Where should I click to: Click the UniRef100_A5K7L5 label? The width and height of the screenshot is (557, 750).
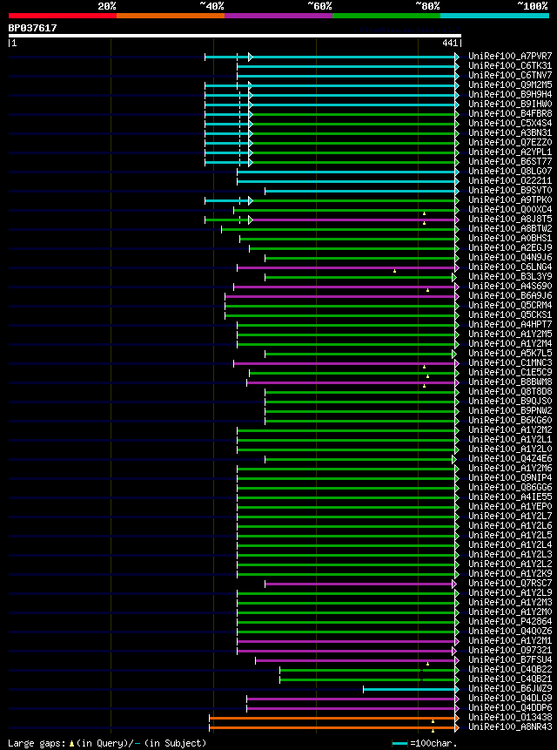pos(510,353)
